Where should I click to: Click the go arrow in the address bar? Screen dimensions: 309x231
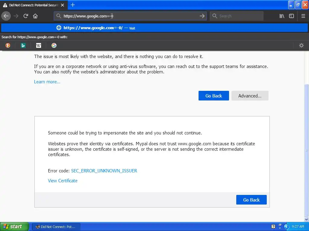pyautogui.click(x=202, y=16)
